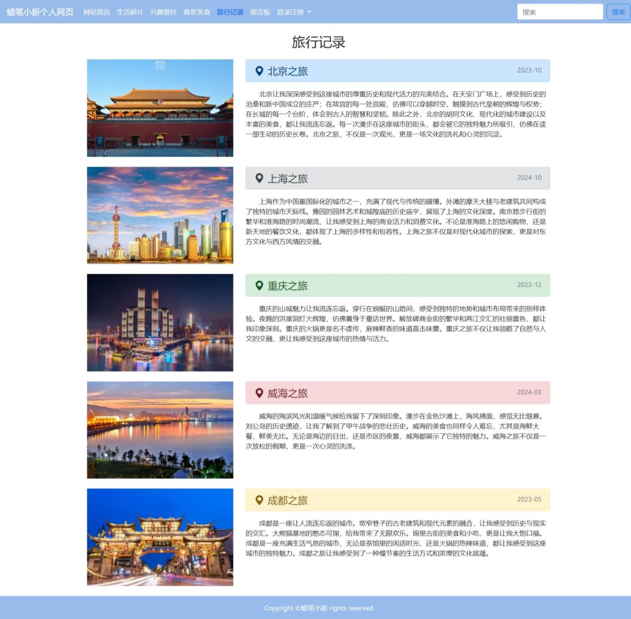The image size is (631, 619).
Task: Click the gray location pin beside 上海之旅
Action: (x=259, y=179)
